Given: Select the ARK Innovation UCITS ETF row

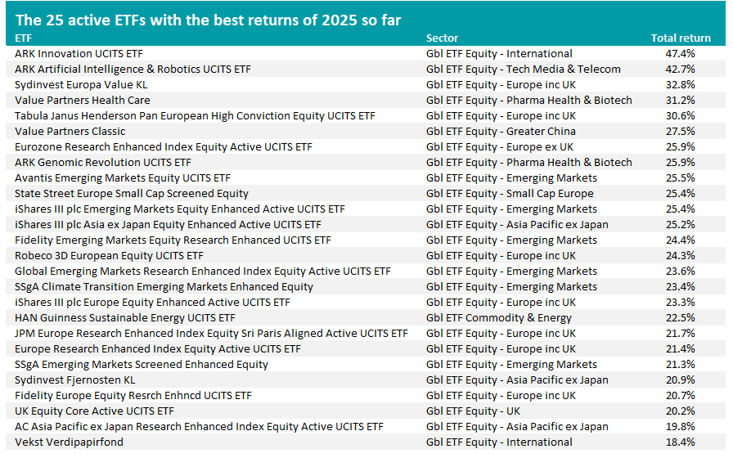Looking at the screenshot, I should 79,53.
